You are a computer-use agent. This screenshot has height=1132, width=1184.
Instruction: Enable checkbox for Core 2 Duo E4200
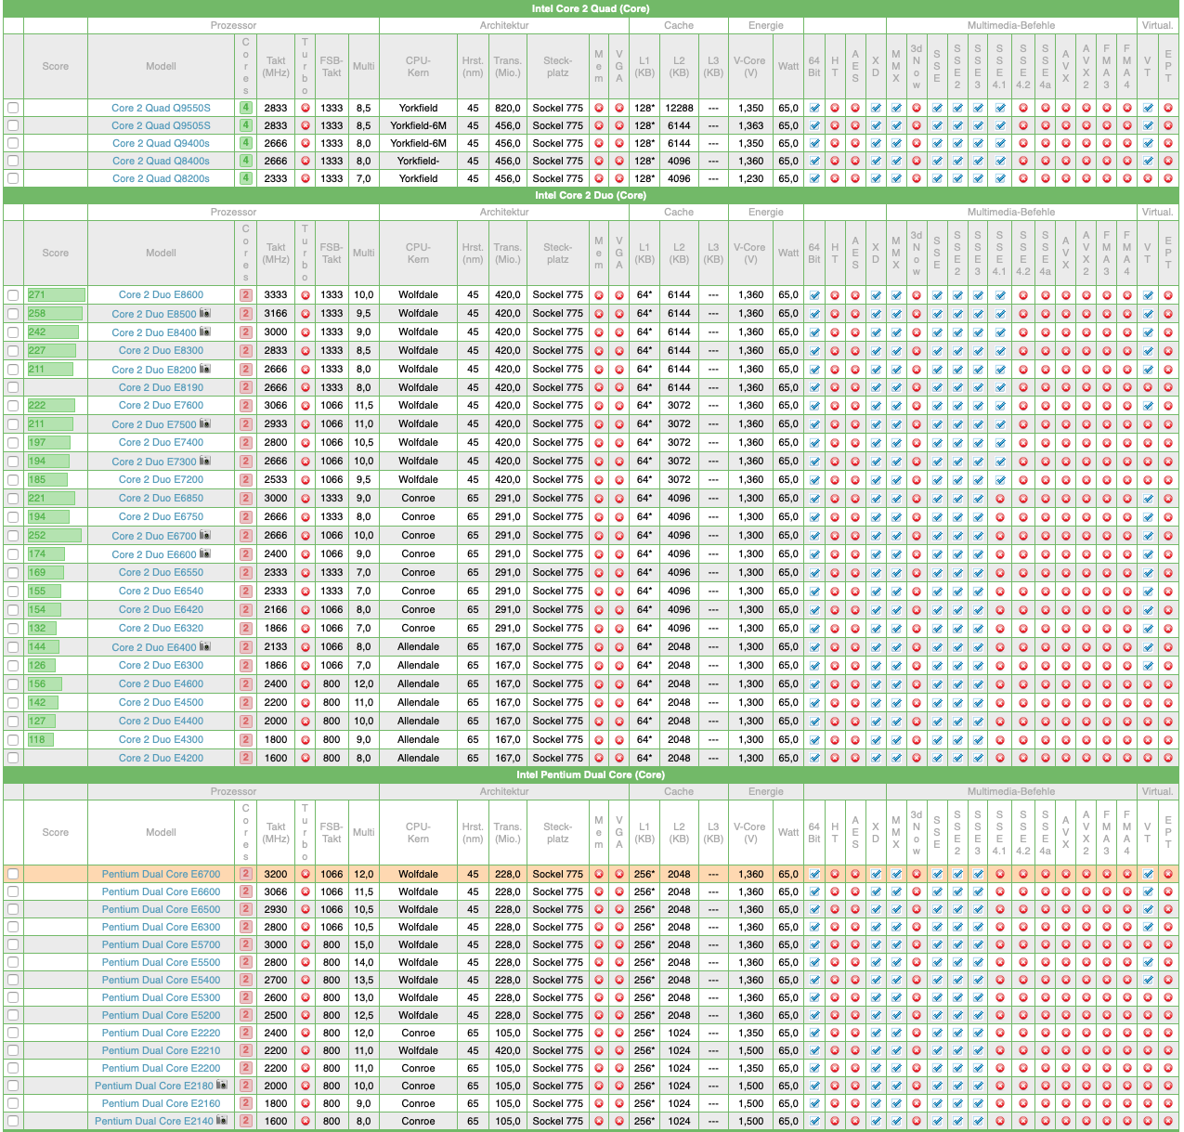point(13,758)
